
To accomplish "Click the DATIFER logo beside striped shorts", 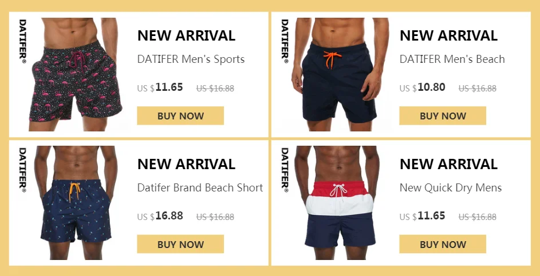I will tap(285, 170).
